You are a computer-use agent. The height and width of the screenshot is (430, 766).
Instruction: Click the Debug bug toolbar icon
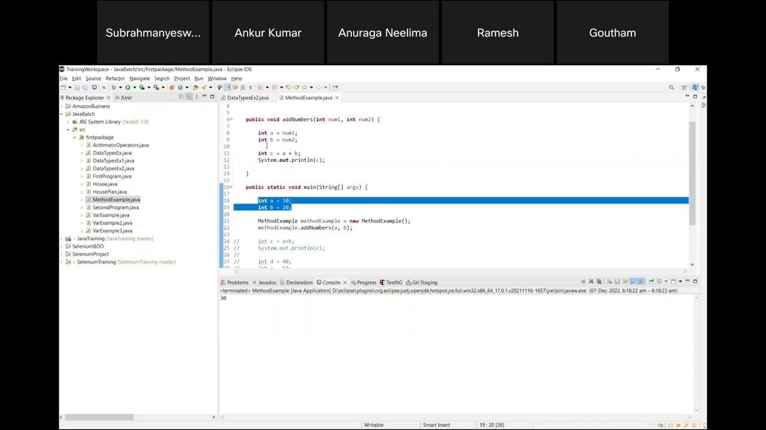tap(113, 87)
